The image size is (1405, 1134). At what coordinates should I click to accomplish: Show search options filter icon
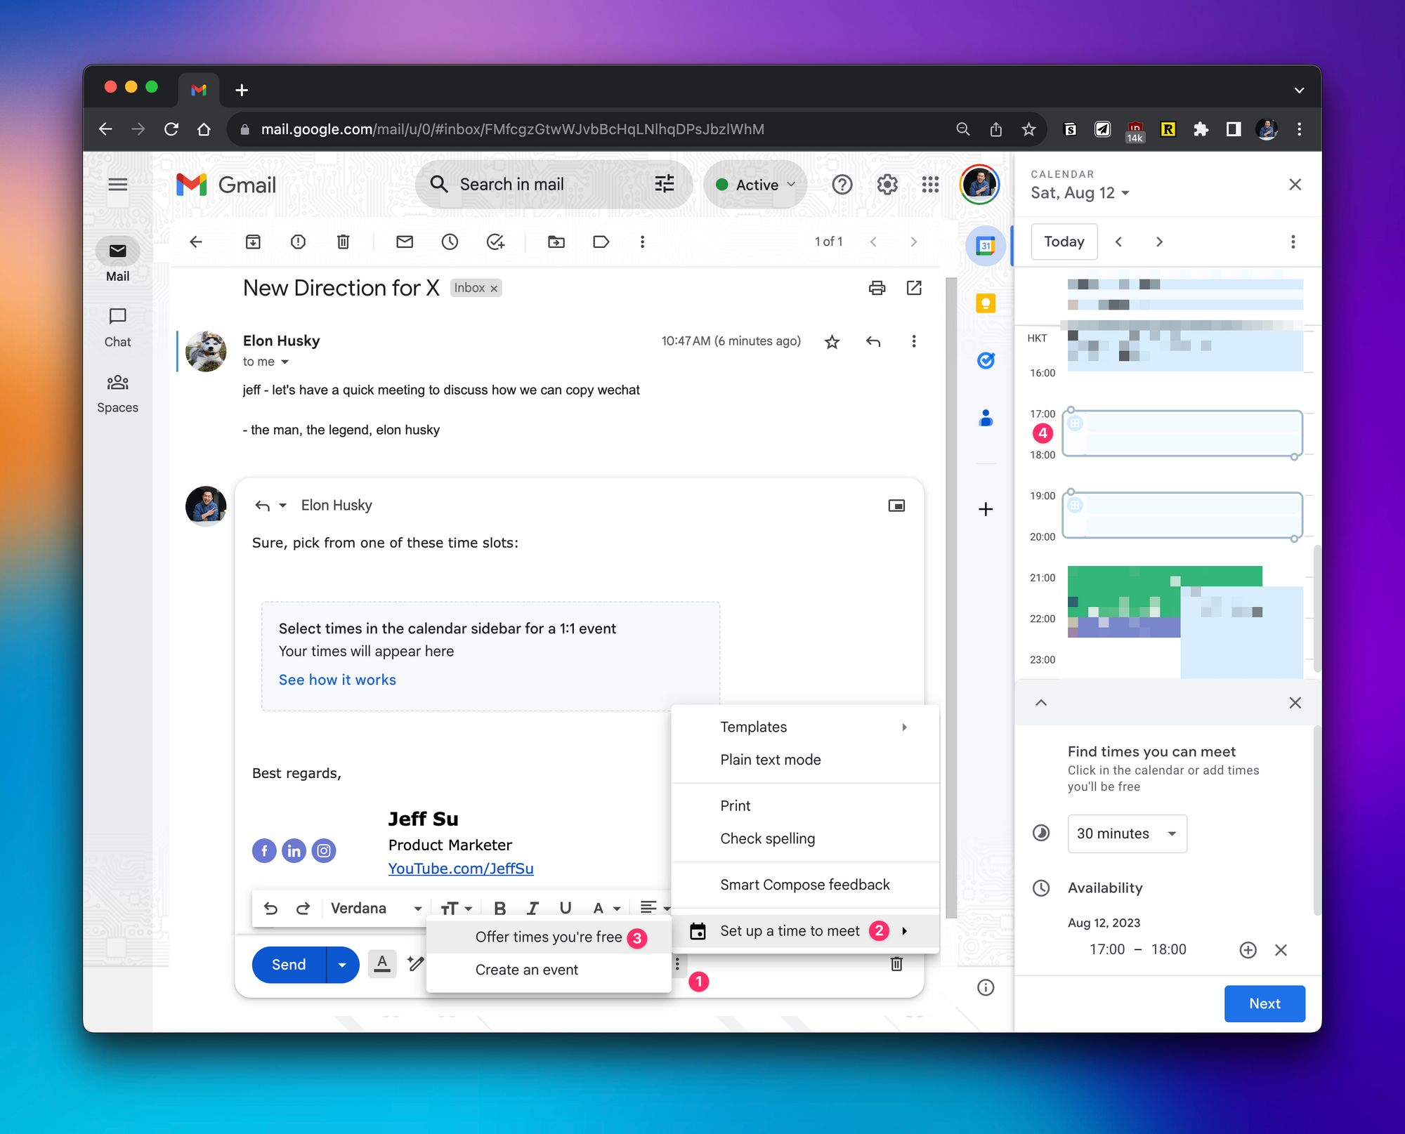click(665, 184)
